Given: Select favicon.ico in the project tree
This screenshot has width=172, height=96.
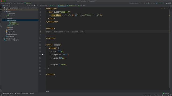Looking at the screenshot, I should 12,13.
